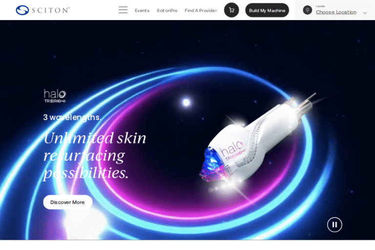Image resolution: width=375 pixels, height=250 pixels.
Task: Open the shopping cart
Action: (x=231, y=10)
